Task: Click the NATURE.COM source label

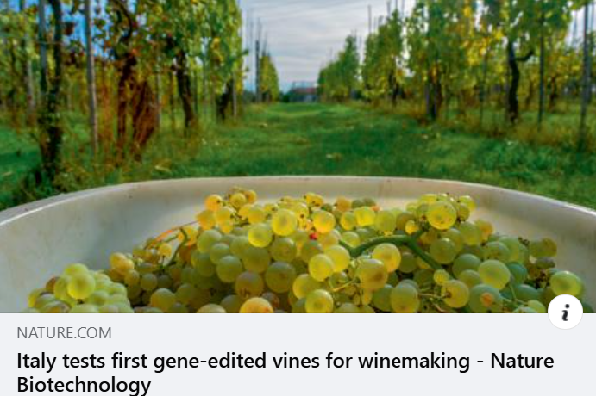Action: point(64,333)
